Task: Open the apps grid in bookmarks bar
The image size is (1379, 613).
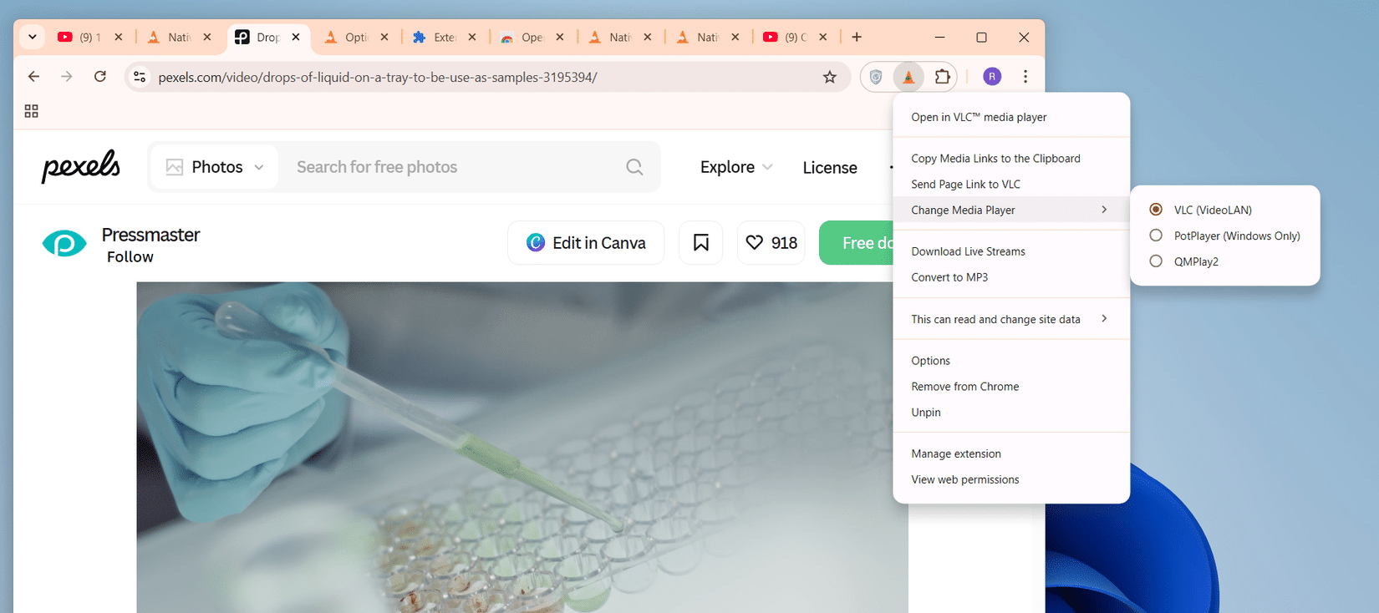Action: 32,111
